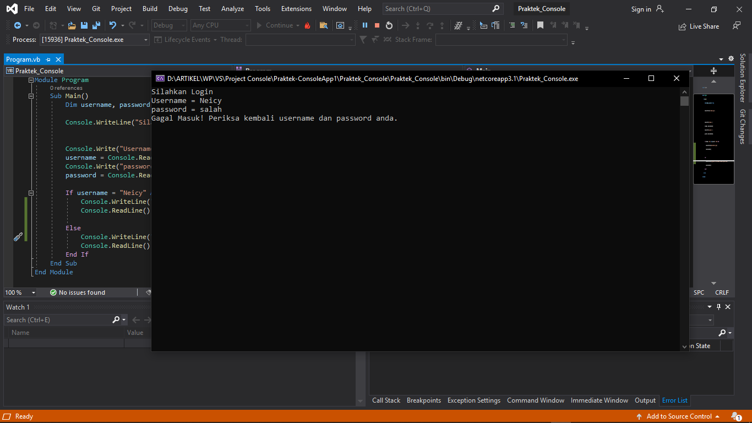Close the Program.vb tab
The height and width of the screenshot is (423, 752).
click(x=58, y=59)
